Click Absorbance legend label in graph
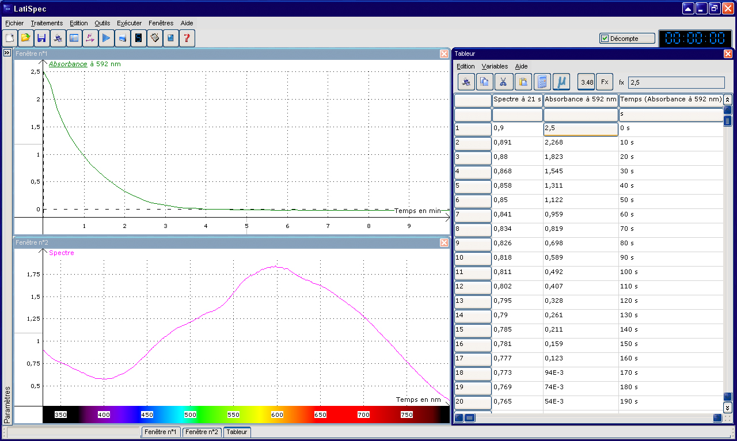Screen dimensions: 737x441 [x=68, y=64]
